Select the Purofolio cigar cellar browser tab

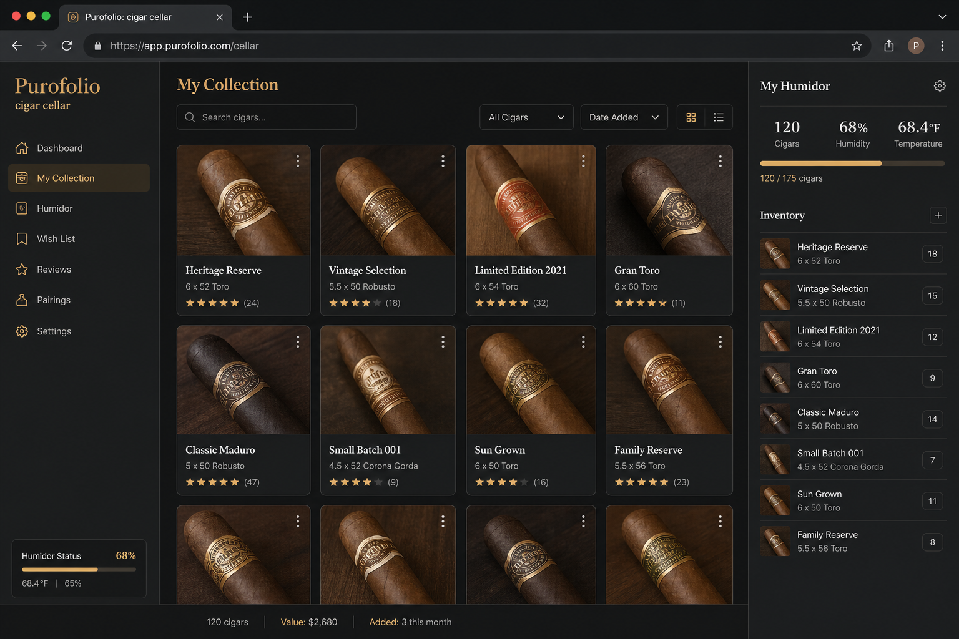pyautogui.click(x=145, y=17)
